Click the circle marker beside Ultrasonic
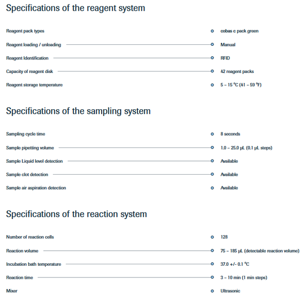Image resolution: width=302 pixels, height=302 pixels. point(212,291)
